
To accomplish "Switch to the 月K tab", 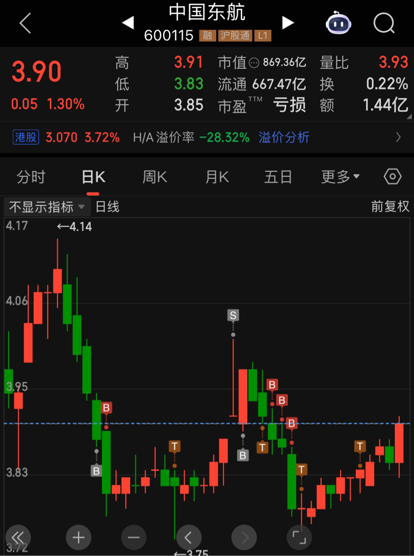I will tap(217, 176).
